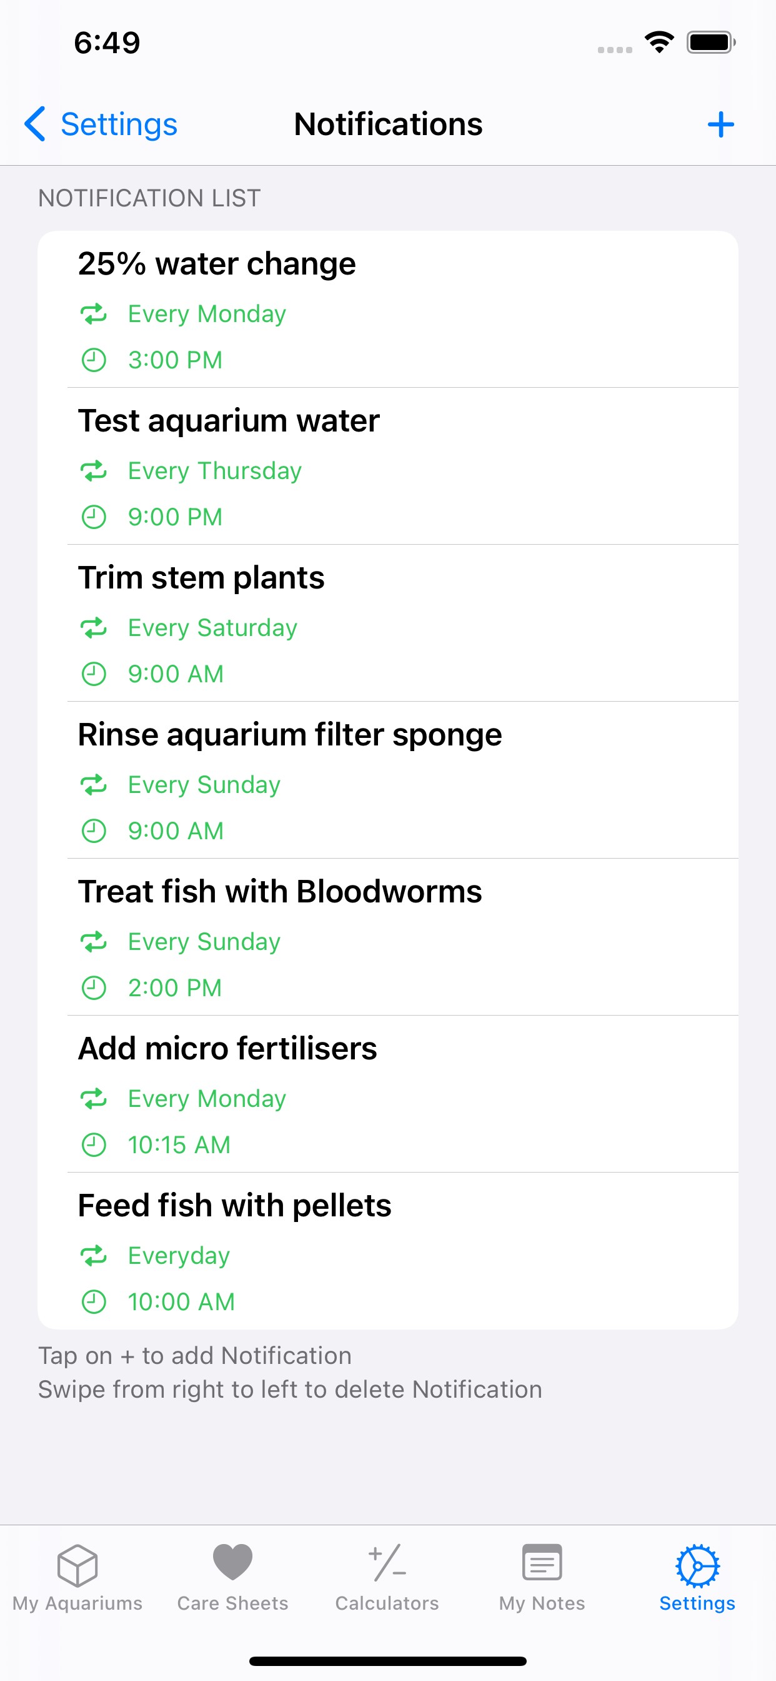Tap the repeat icon beside Every Thursday
The width and height of the screenshot is (776, 1681).
[x=94, y=470]
